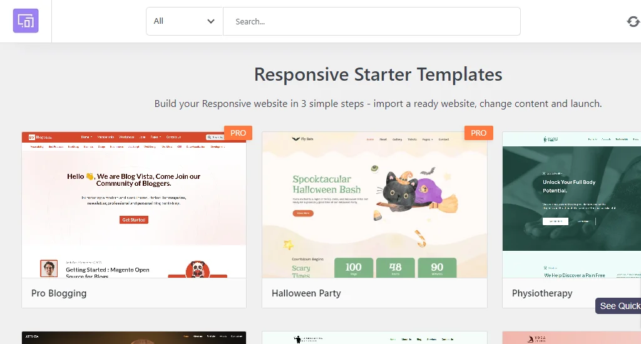Click the See Quick button

pyautogui.click(x=618, y=306)
